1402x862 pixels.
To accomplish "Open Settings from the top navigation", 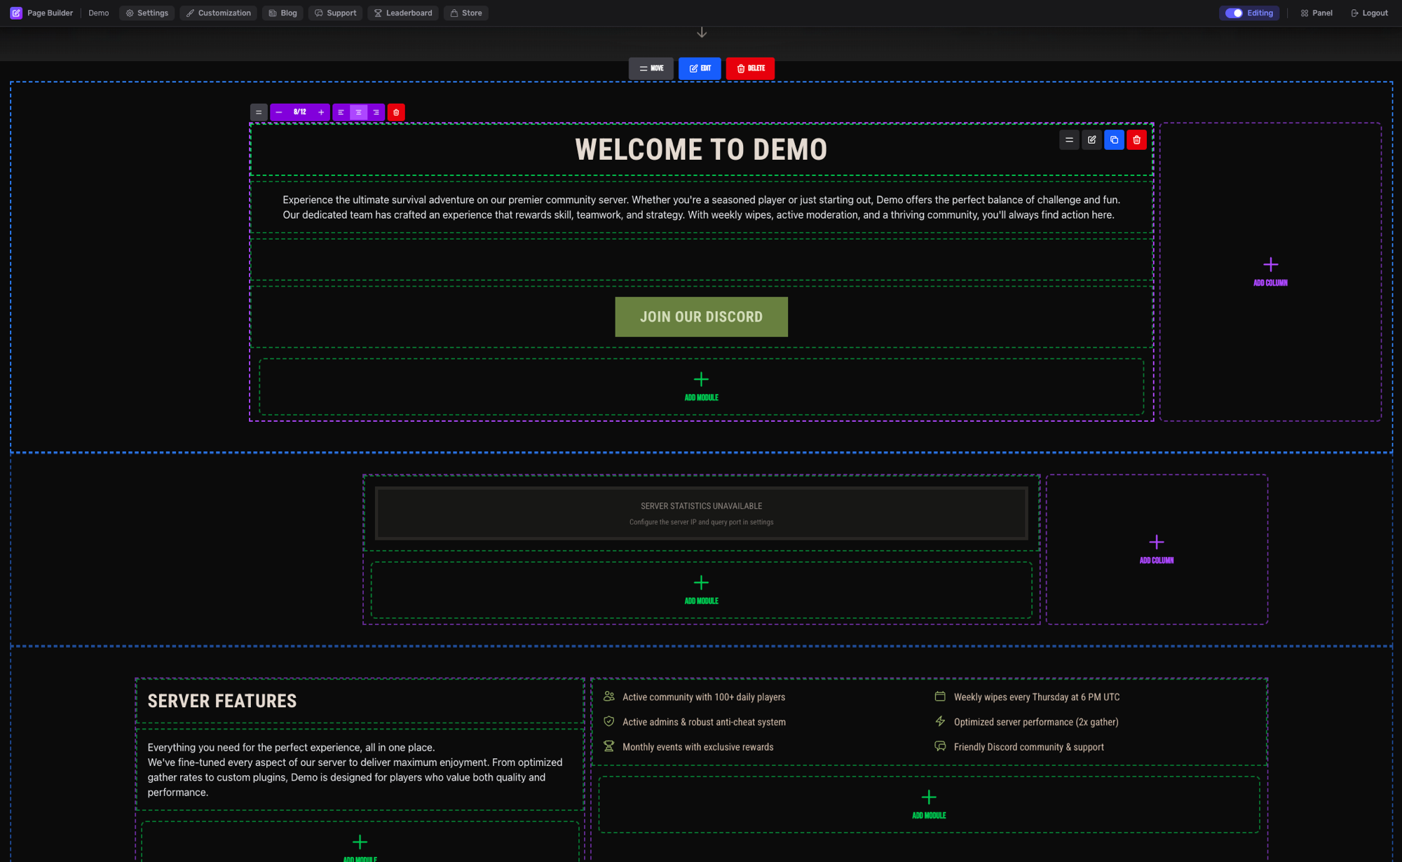I will 147,13.
